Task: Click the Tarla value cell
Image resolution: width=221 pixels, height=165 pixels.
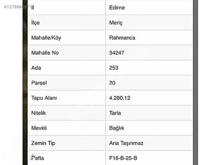Action: pos(115,113)
